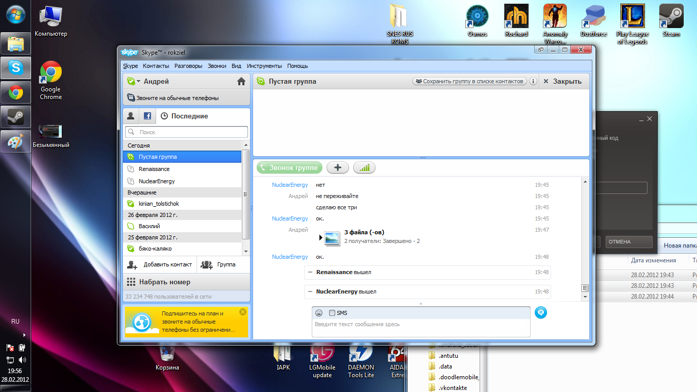Collapse the NuclearEnergy вышел notice

[310, 291]
